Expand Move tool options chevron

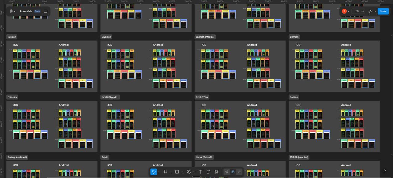[159, 172]
